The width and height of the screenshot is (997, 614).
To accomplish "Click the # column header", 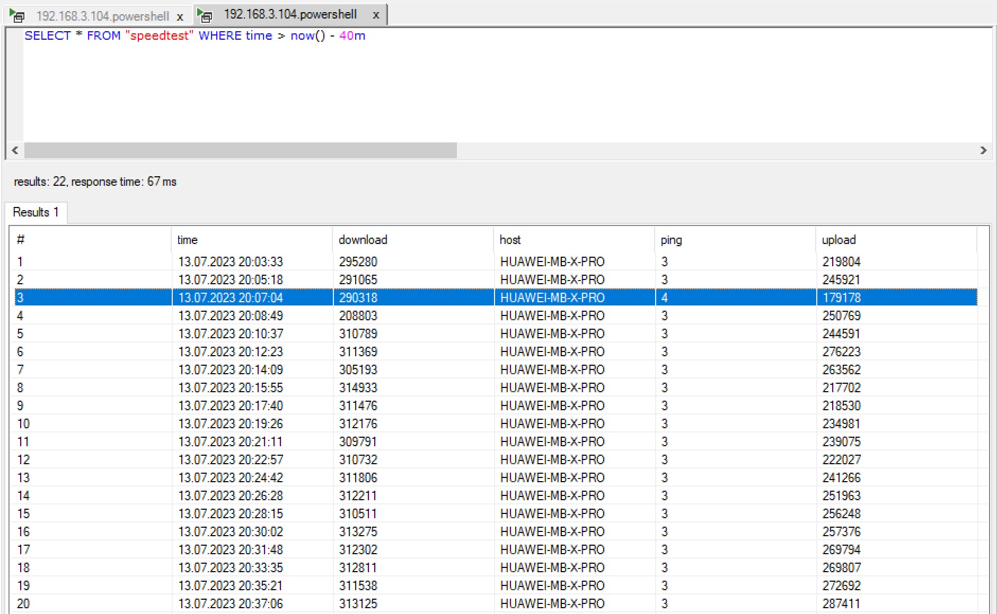I will (x=91, y=240).
